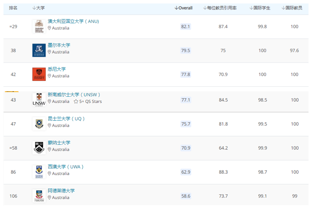Image resolution: width=312 pixels, height=209 pixels.
Task: Click location pin icon under 昆士兰大学
Action: click(x=49, y=125)
